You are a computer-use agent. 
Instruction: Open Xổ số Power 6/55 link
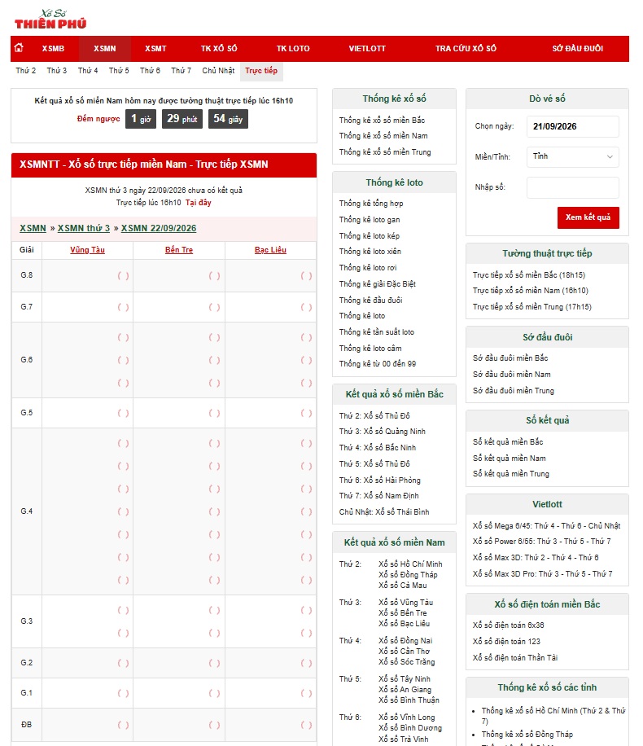542,542
